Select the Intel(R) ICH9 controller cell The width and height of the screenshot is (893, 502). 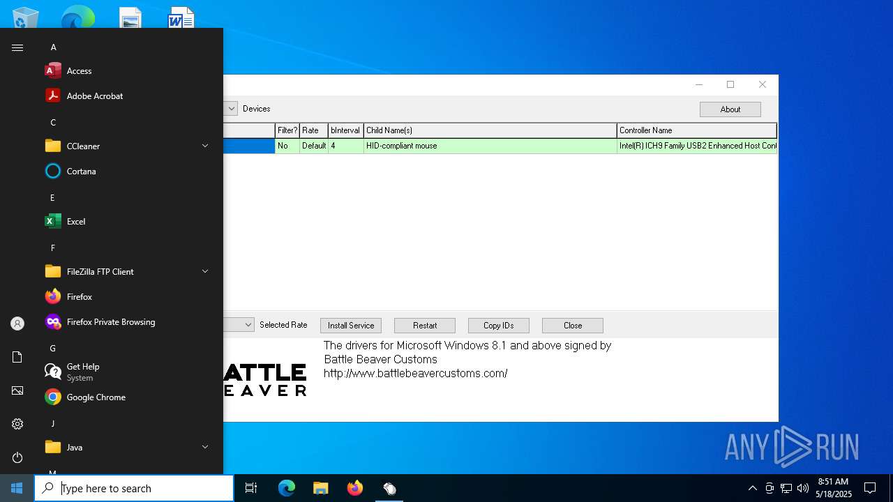click(x=698, y=146)
